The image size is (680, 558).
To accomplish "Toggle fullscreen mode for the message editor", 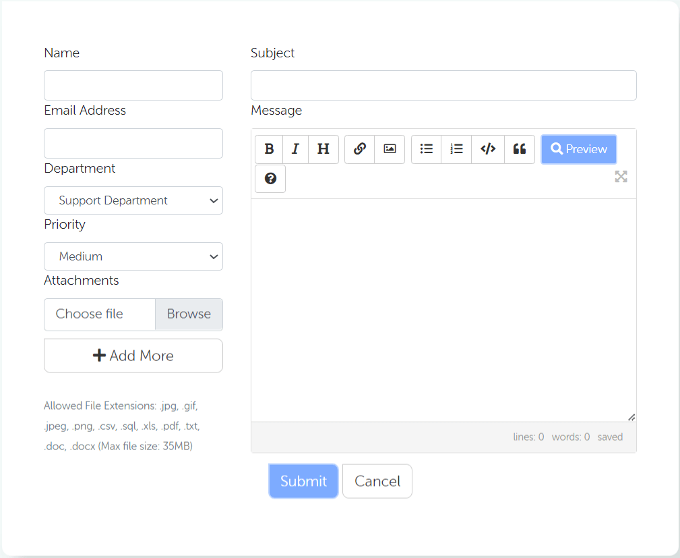I will [621, 177].
